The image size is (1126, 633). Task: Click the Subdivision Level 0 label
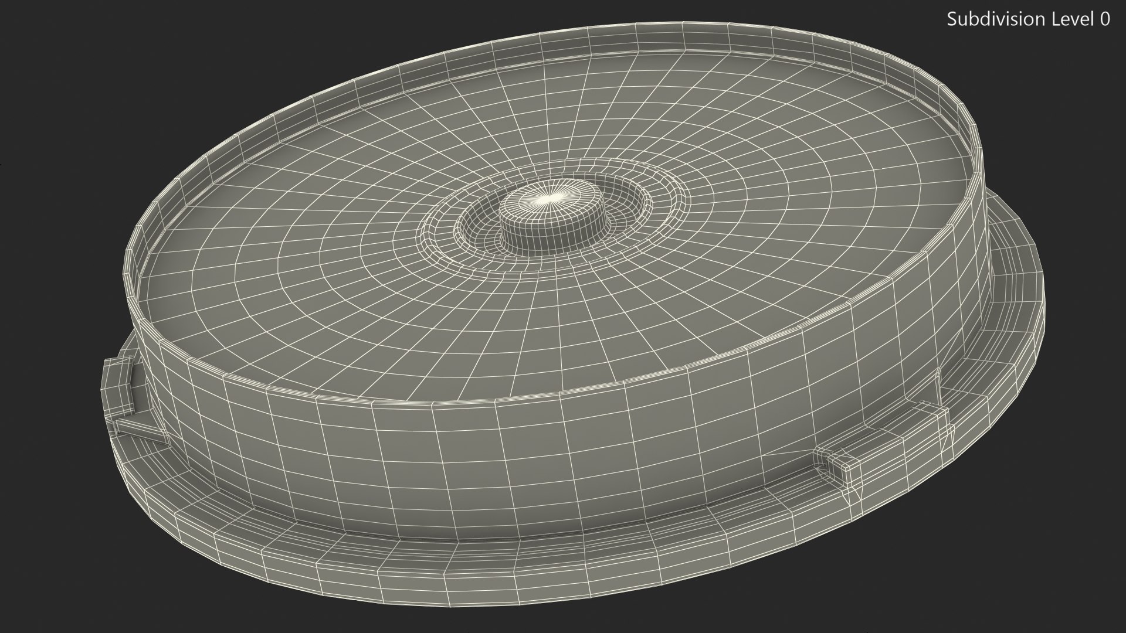pyautogui.click(x=1028, y=19)
